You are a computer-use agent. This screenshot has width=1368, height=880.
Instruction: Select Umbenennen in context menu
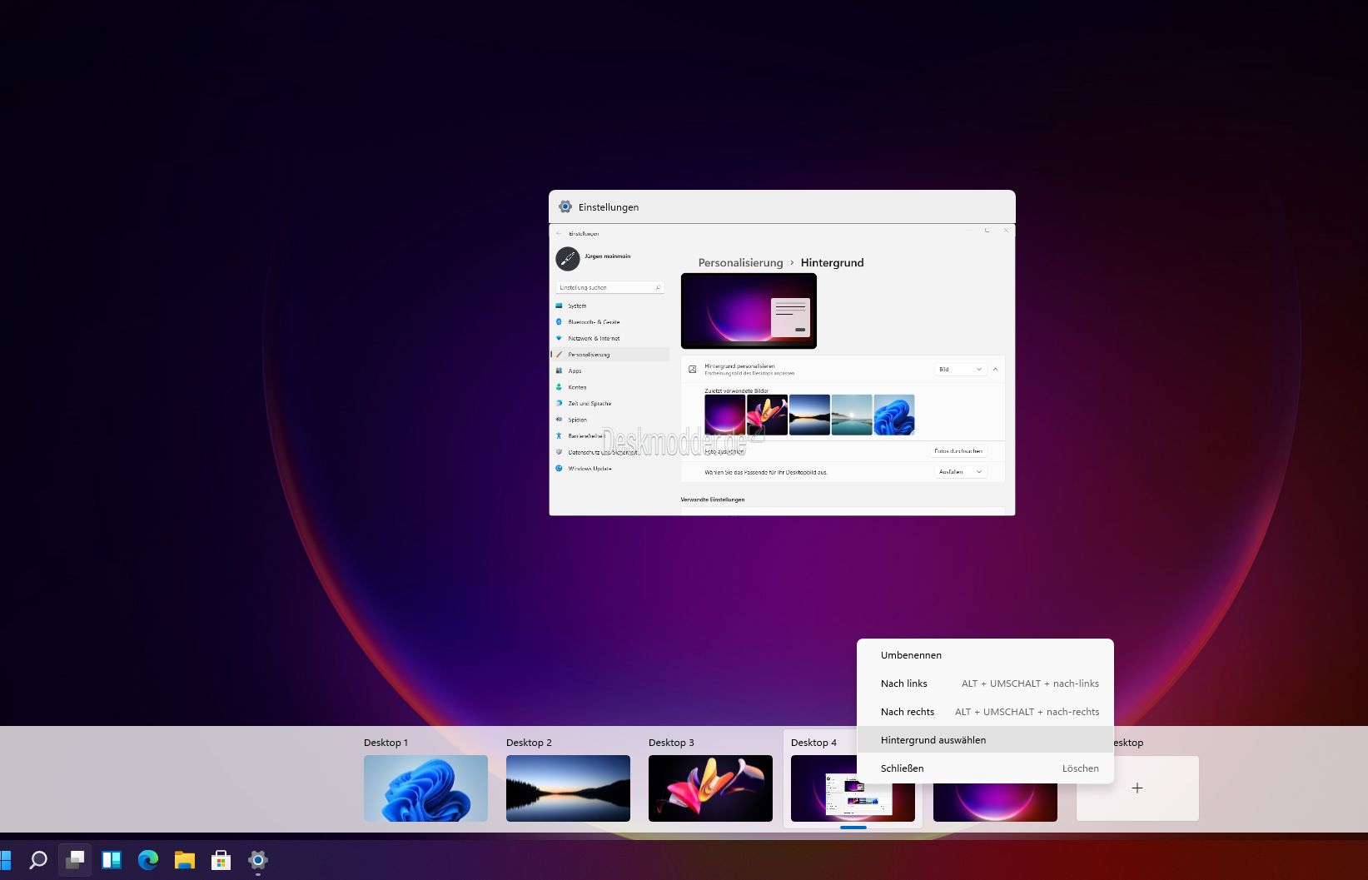click(x=911, y=655)
